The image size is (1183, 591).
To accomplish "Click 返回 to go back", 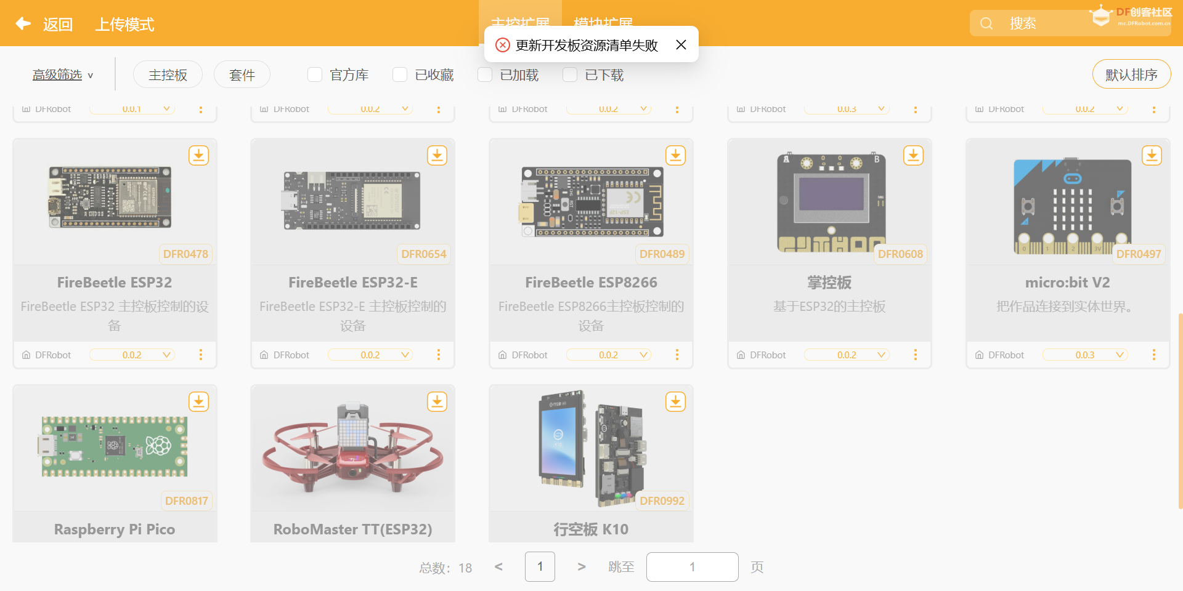I will (58, 24).
